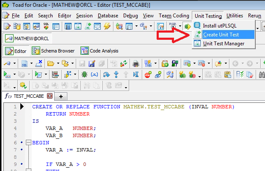265x171 pixels.
Task: Add a new editor tab with plus button
Action: [61, 97]
